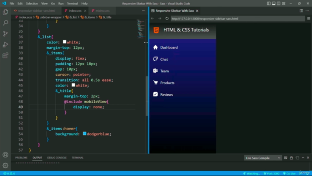Go back in the preview browser

coord(153,19)
